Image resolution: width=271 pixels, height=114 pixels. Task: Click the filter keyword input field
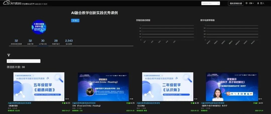tap(24, 61)
